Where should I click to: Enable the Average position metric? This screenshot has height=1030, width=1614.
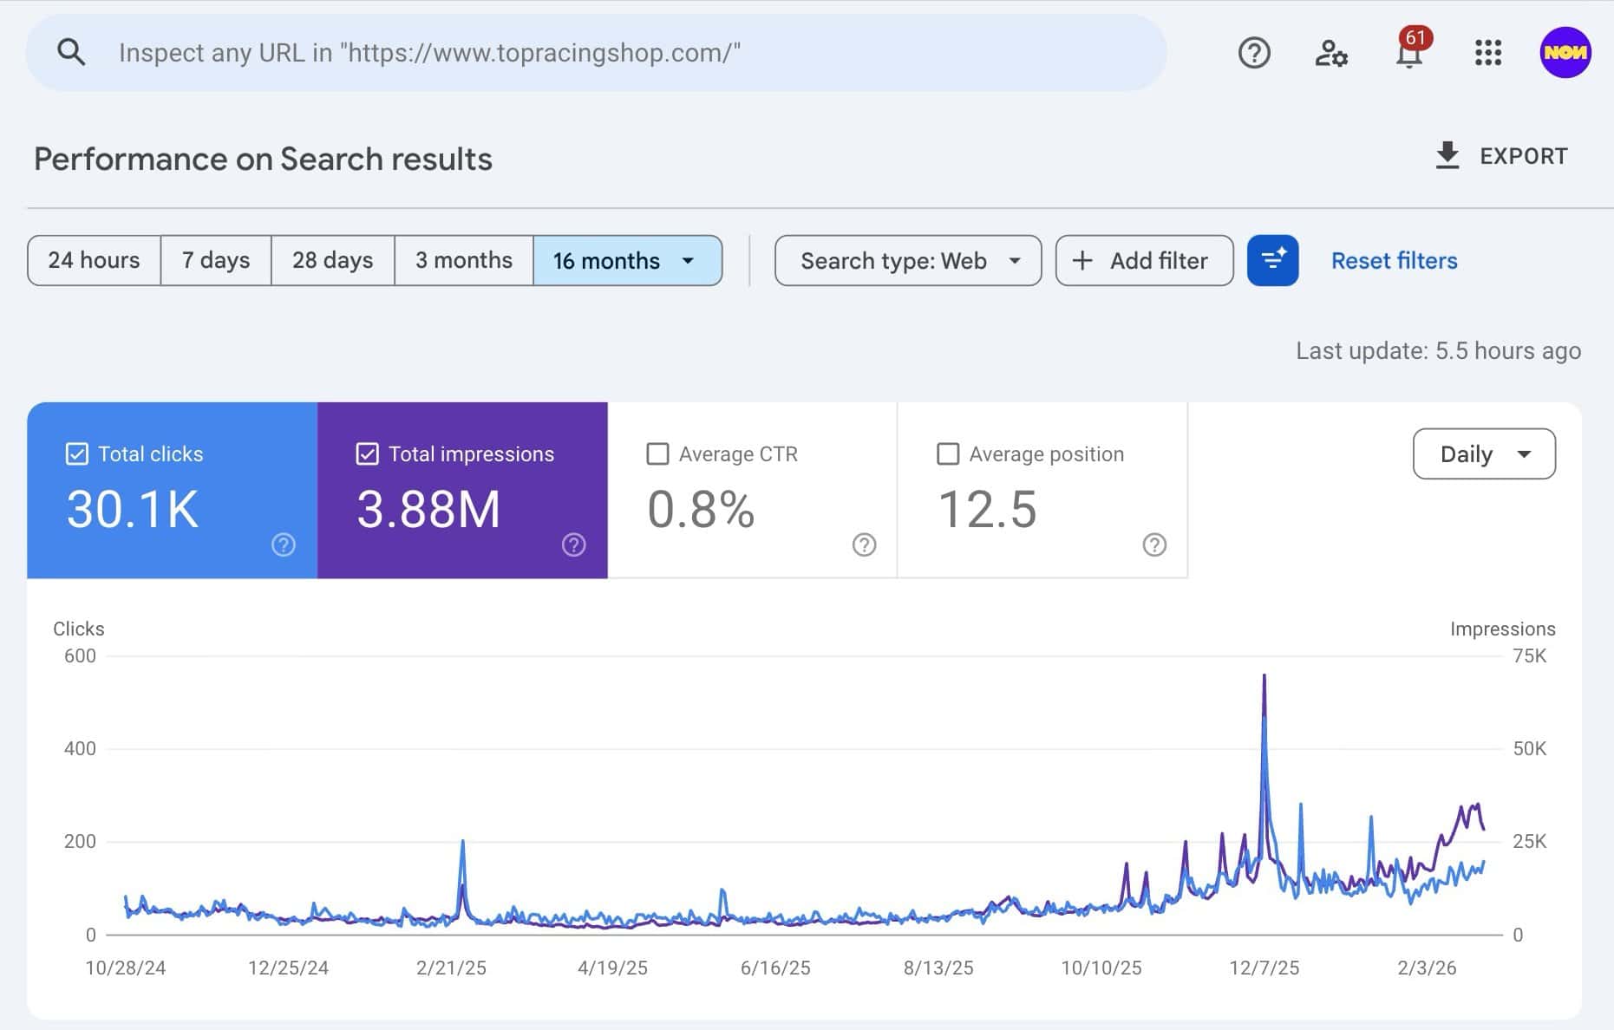[x=949, y=453]
